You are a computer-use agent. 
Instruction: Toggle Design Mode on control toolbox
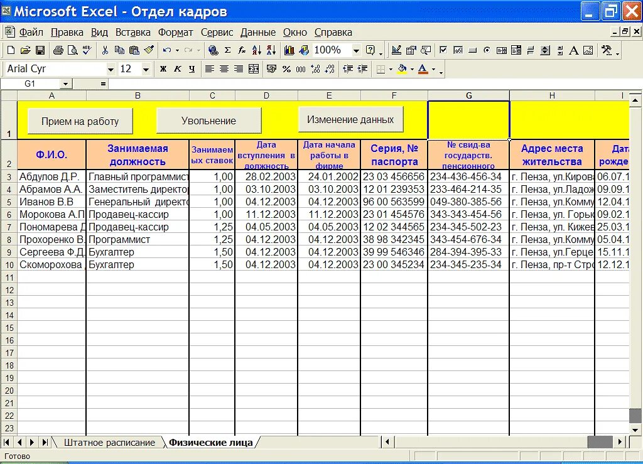coord(396,50)
